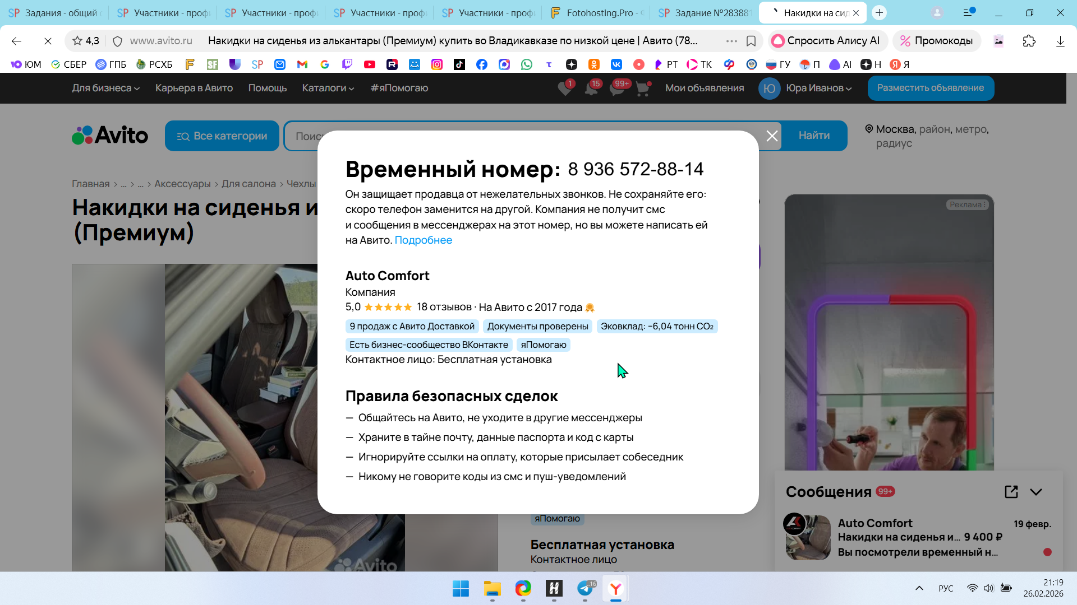Open the Помощь menu item
The height and width of the screenshot is (605, 1077).
pyautogui.click(x=268, y=88)
